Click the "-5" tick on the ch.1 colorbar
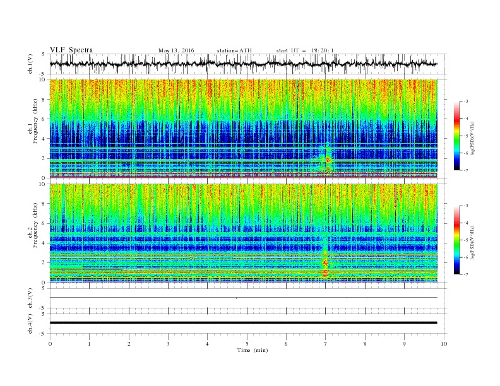Viewport: 500px width, 386px height. pos(466,136)
